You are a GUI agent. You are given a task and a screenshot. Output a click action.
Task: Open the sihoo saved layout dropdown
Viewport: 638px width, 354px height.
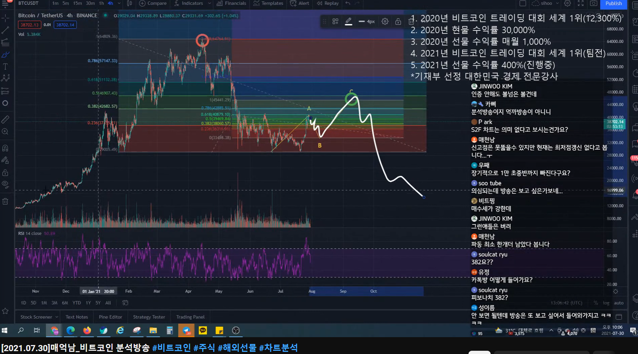point(546,3)
